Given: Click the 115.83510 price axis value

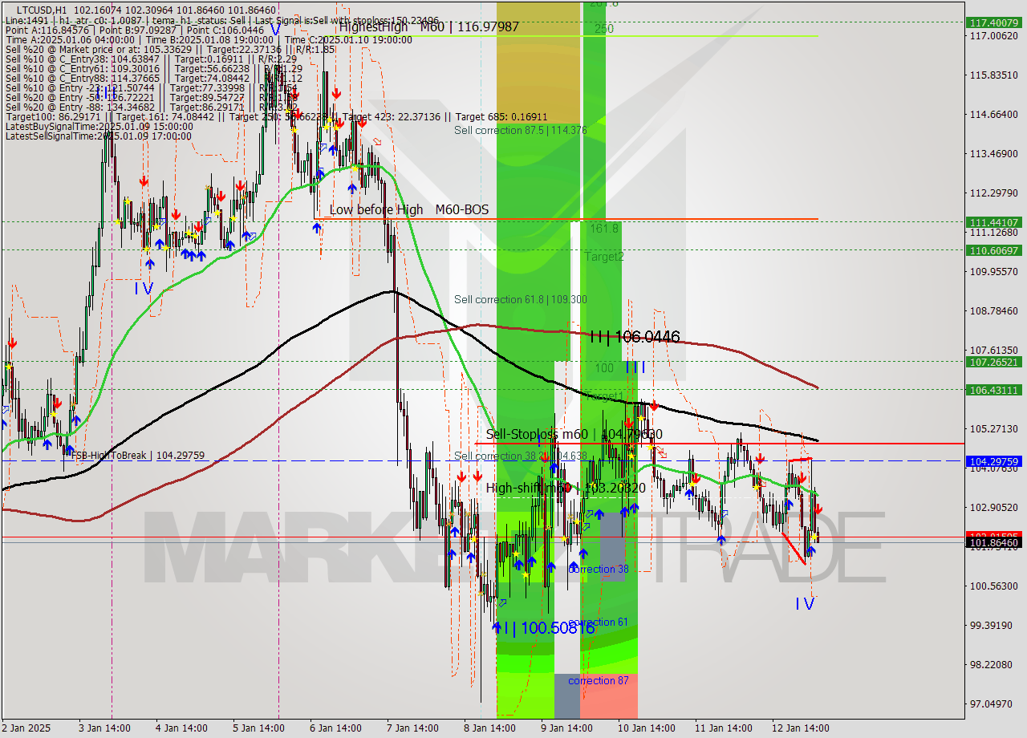Looking at the screenshot, I should coord(994,75).
